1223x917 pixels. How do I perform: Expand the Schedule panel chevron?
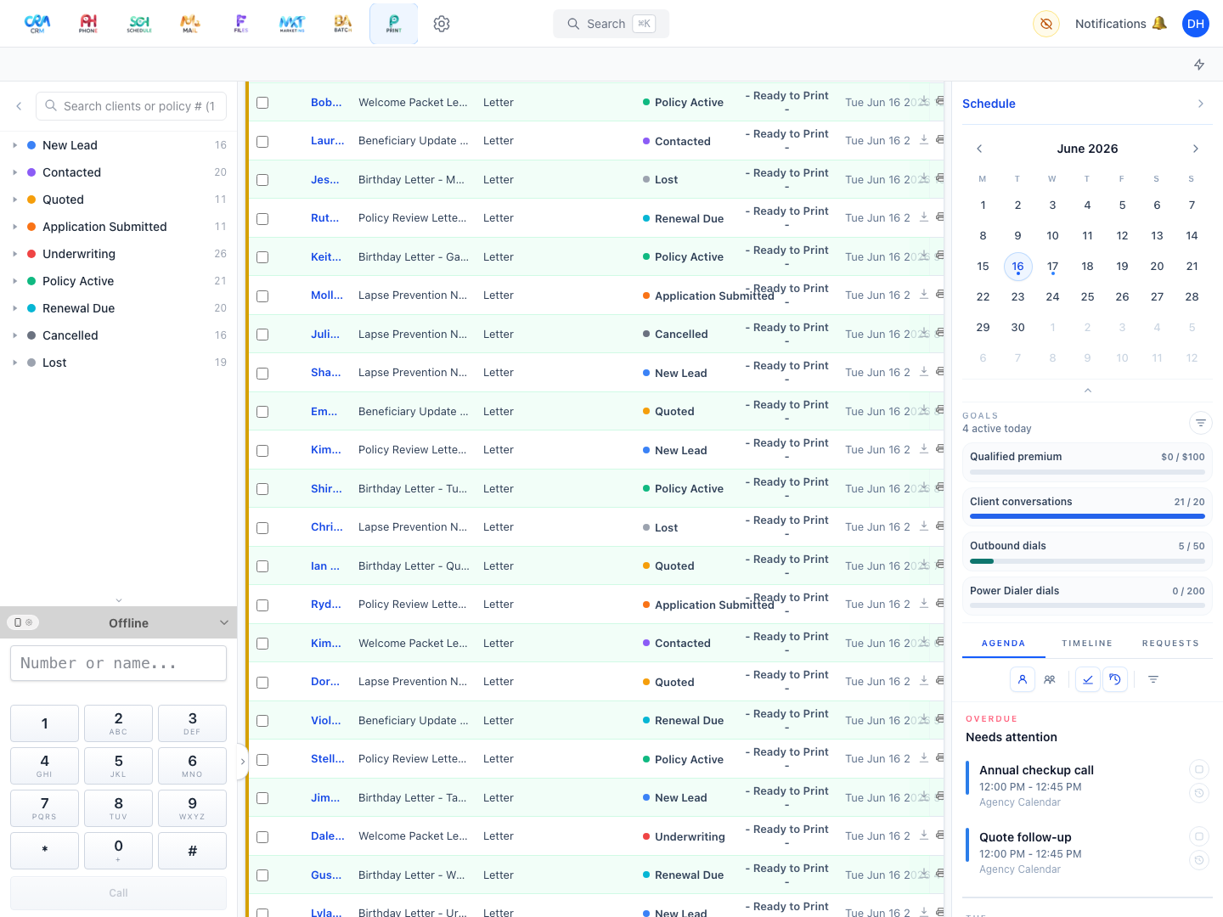coord(1201,104)
